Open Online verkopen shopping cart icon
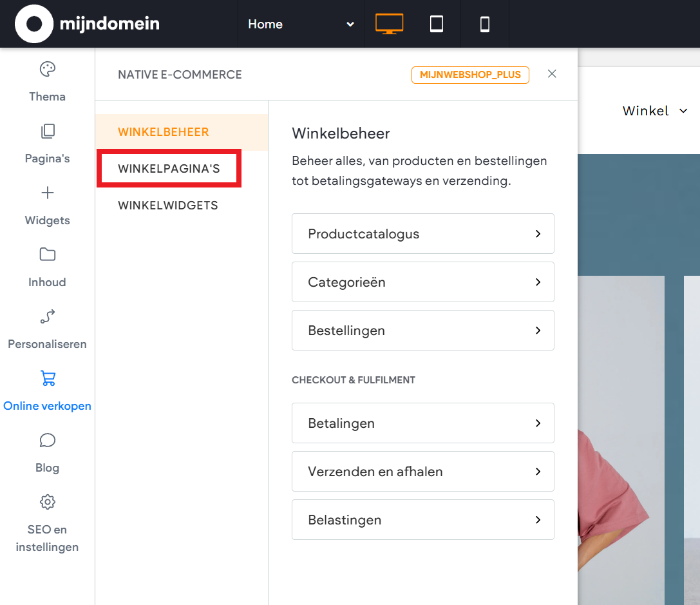 (47, 378)
